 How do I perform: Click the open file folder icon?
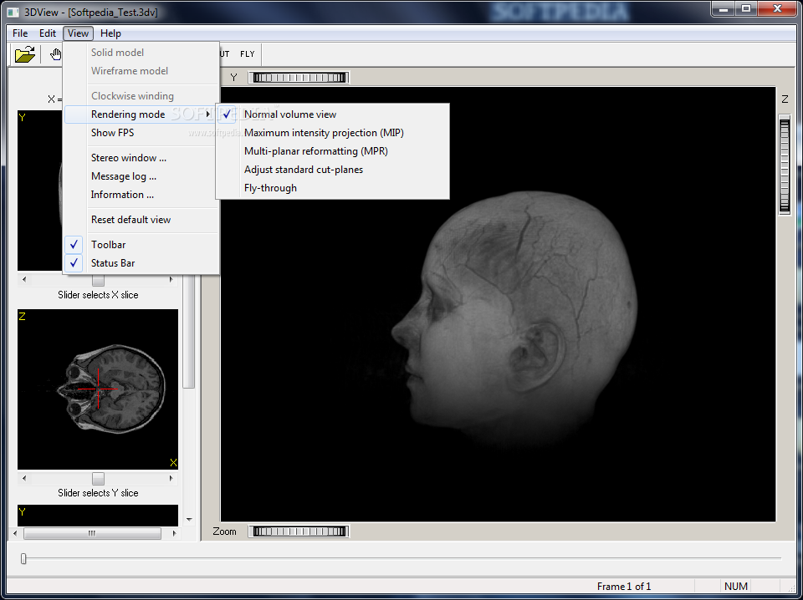[x=24, y=53]
